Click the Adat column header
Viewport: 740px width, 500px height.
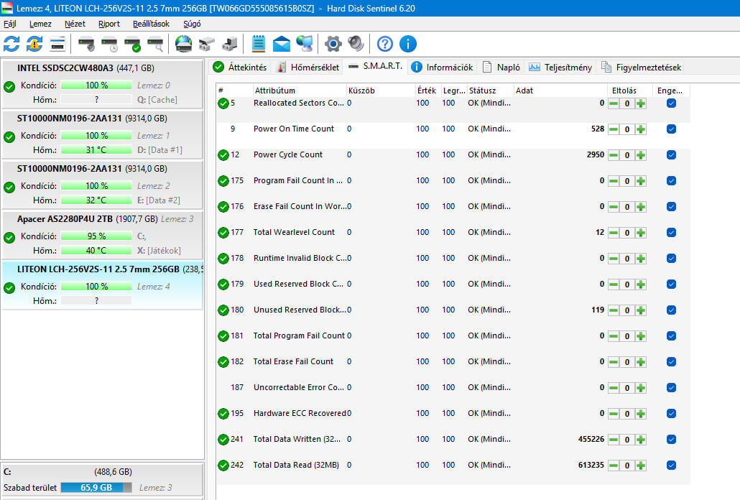click(560, 90)
